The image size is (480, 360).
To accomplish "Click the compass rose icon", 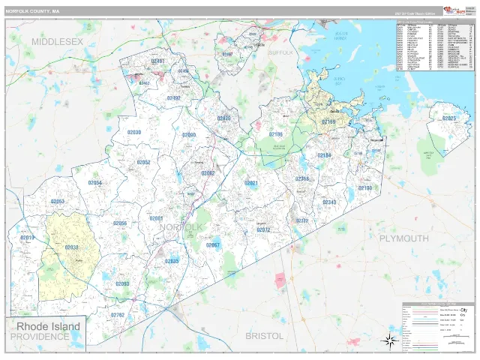I will click(389, 340).
